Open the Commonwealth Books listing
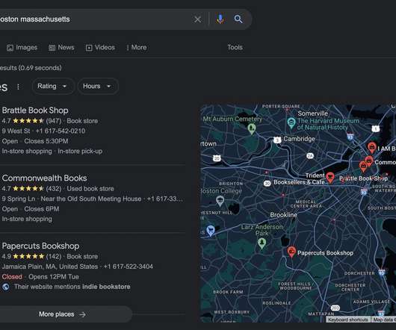 [44, 178]
